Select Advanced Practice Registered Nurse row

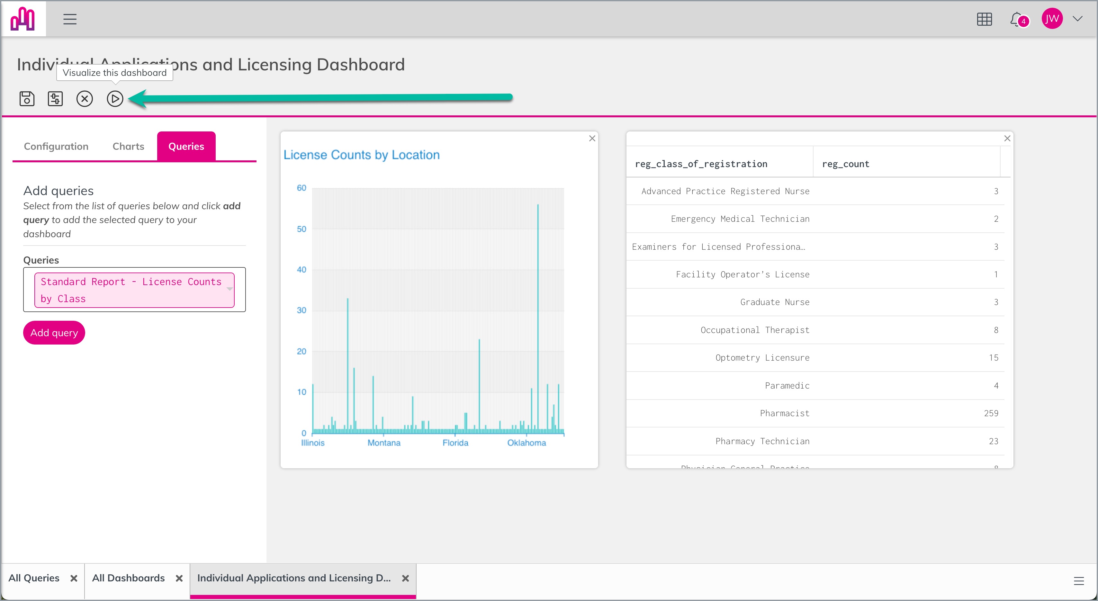coord(815,191)
